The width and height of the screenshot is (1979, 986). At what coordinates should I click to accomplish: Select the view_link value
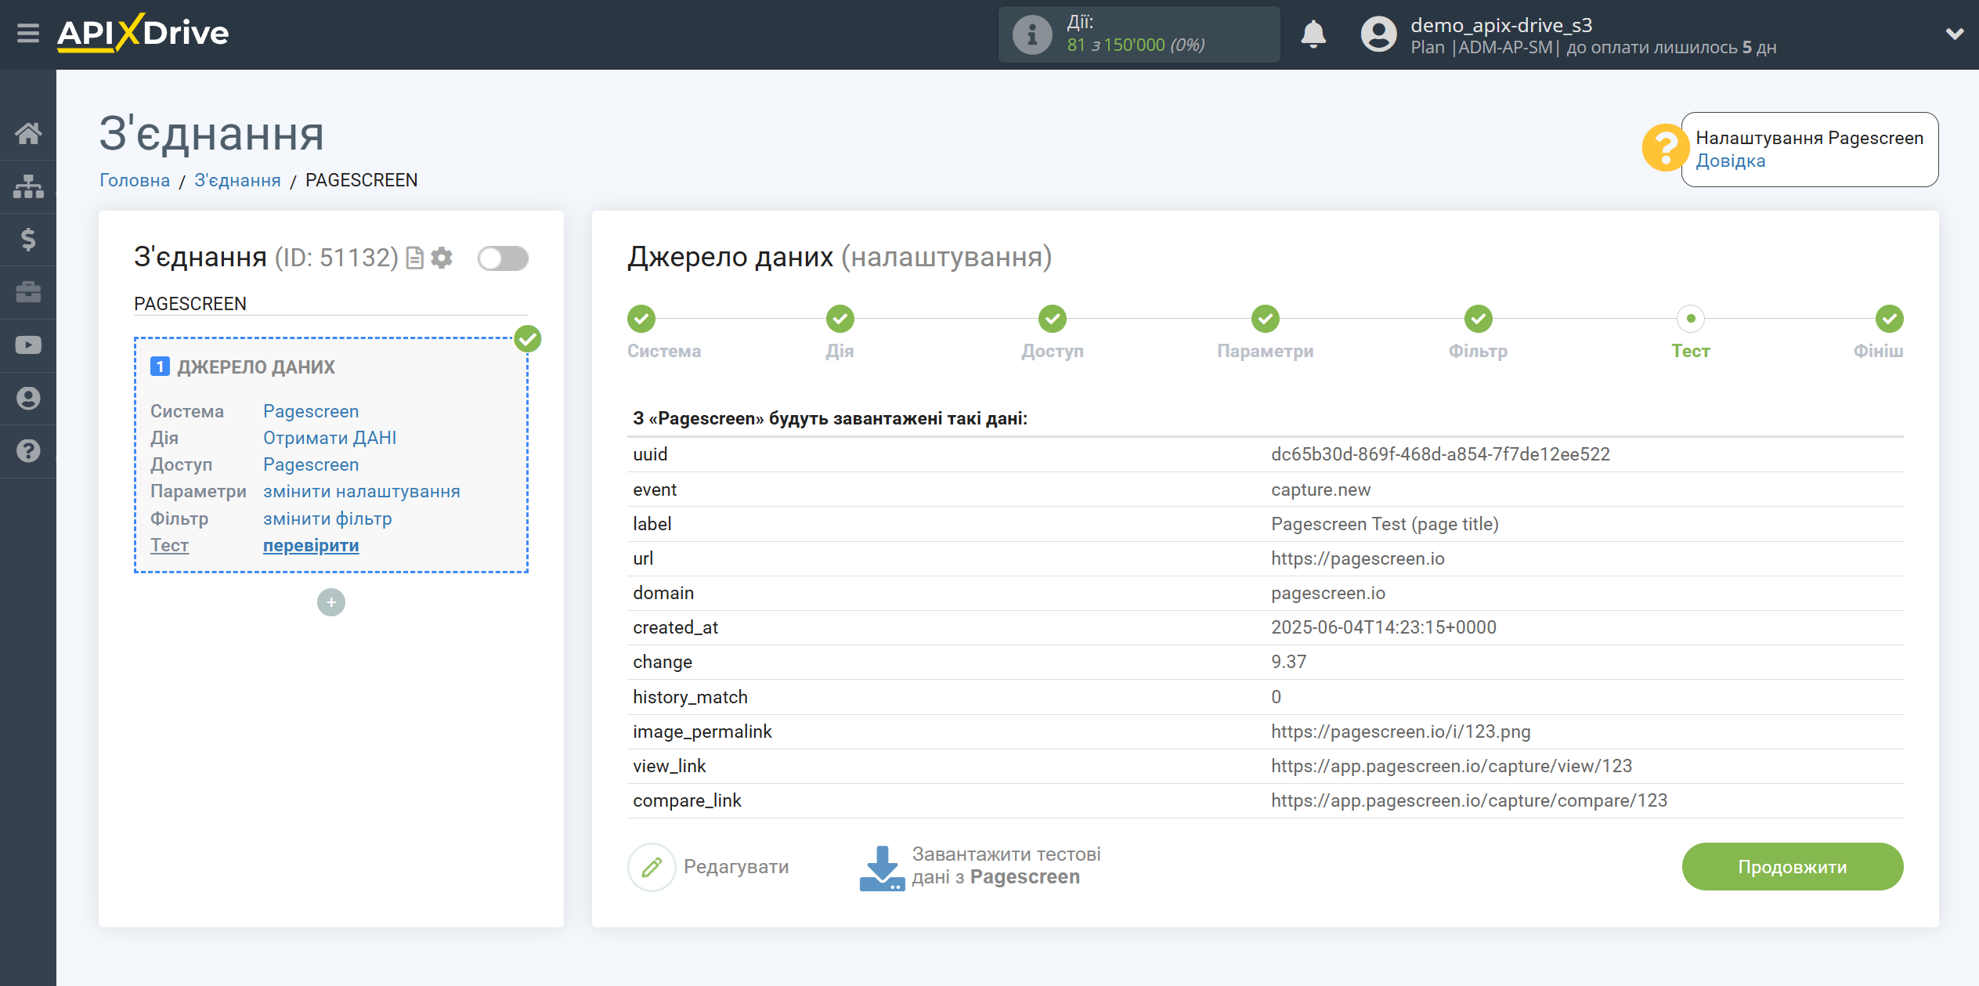click(1451, 766)
